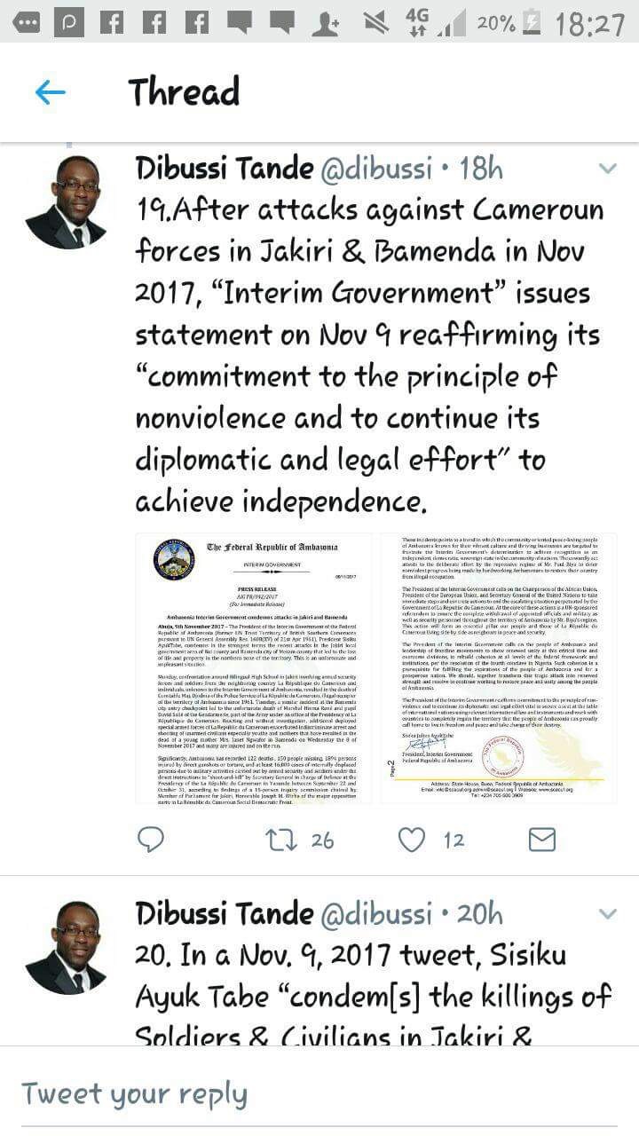Tap the back arrow next to Thread
The height and width of the screenshot is (1136, 639).
tap(50, 92)
